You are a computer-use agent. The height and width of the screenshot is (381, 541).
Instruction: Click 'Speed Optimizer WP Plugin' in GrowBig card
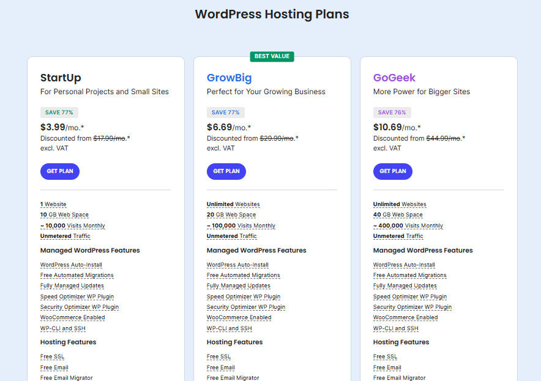tap(244, 297)
